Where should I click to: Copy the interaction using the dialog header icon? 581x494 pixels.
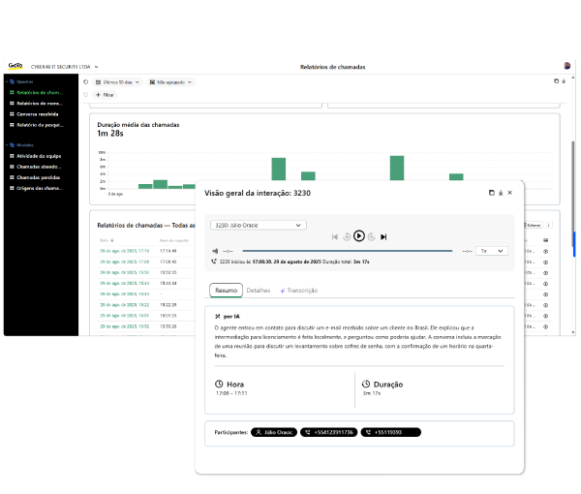coord(491,193)
